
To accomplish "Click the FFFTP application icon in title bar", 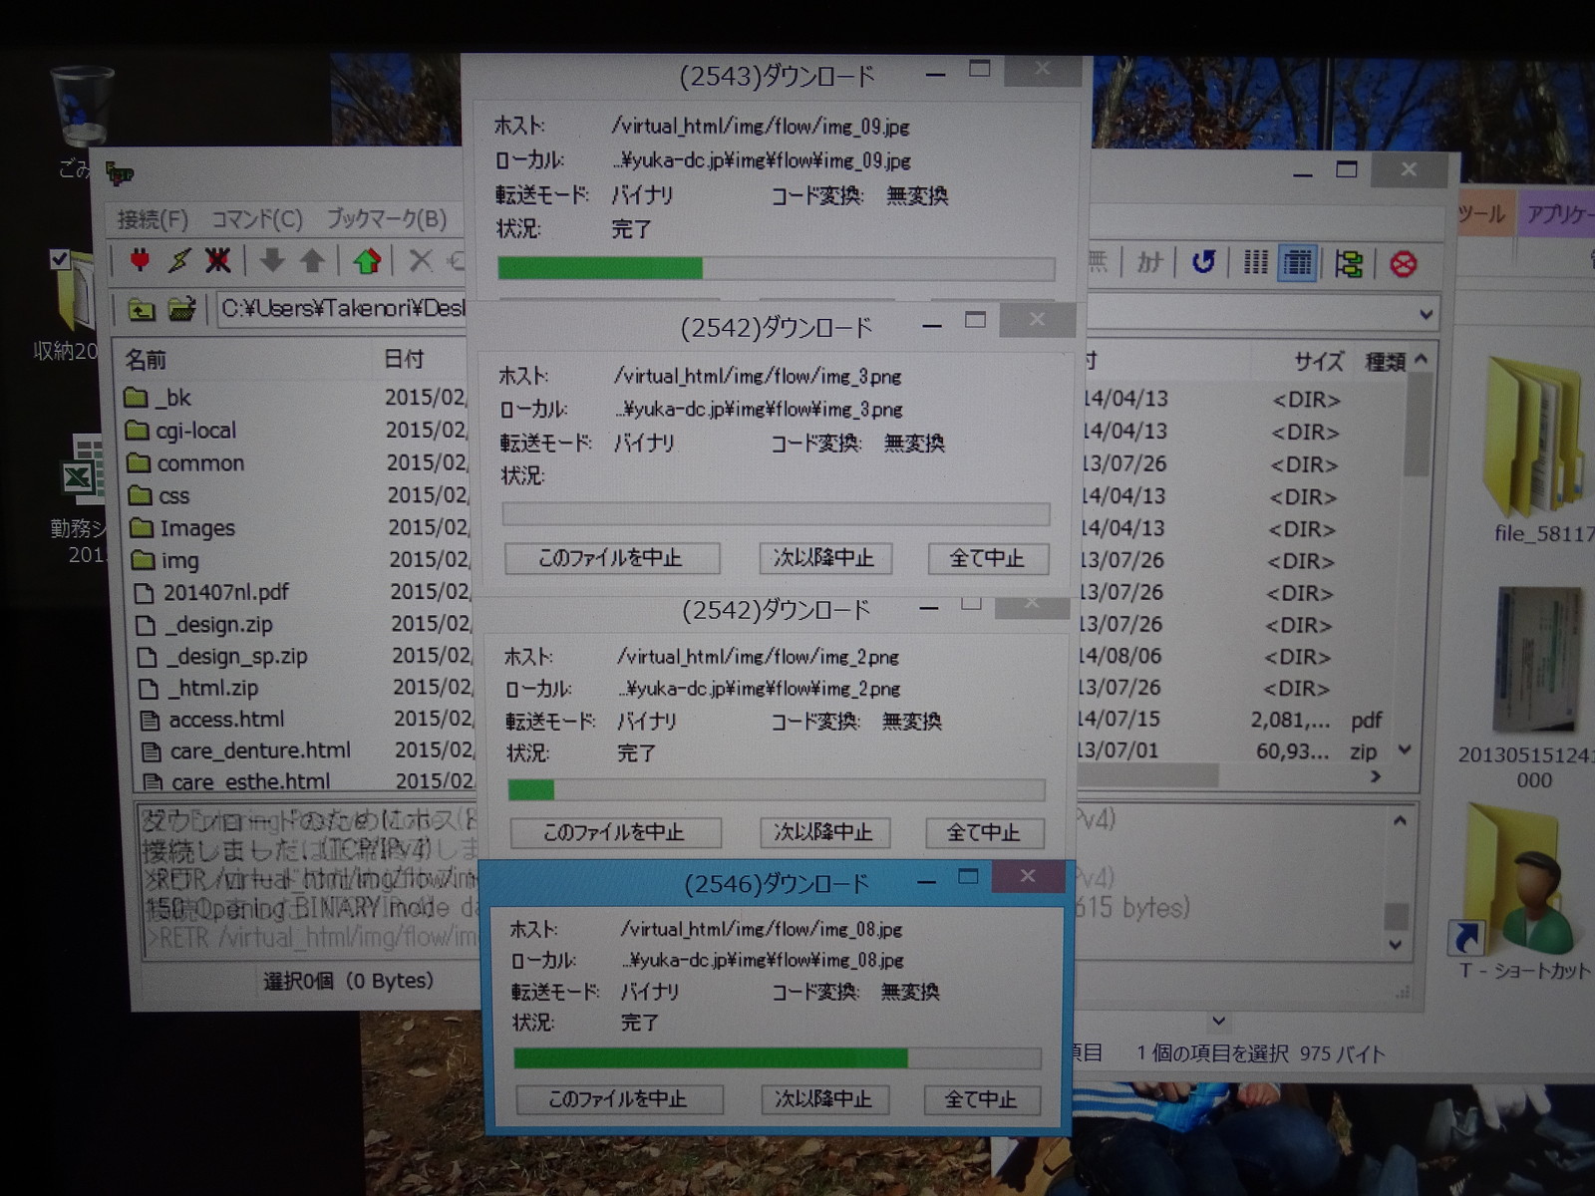I will coord(120,173).
